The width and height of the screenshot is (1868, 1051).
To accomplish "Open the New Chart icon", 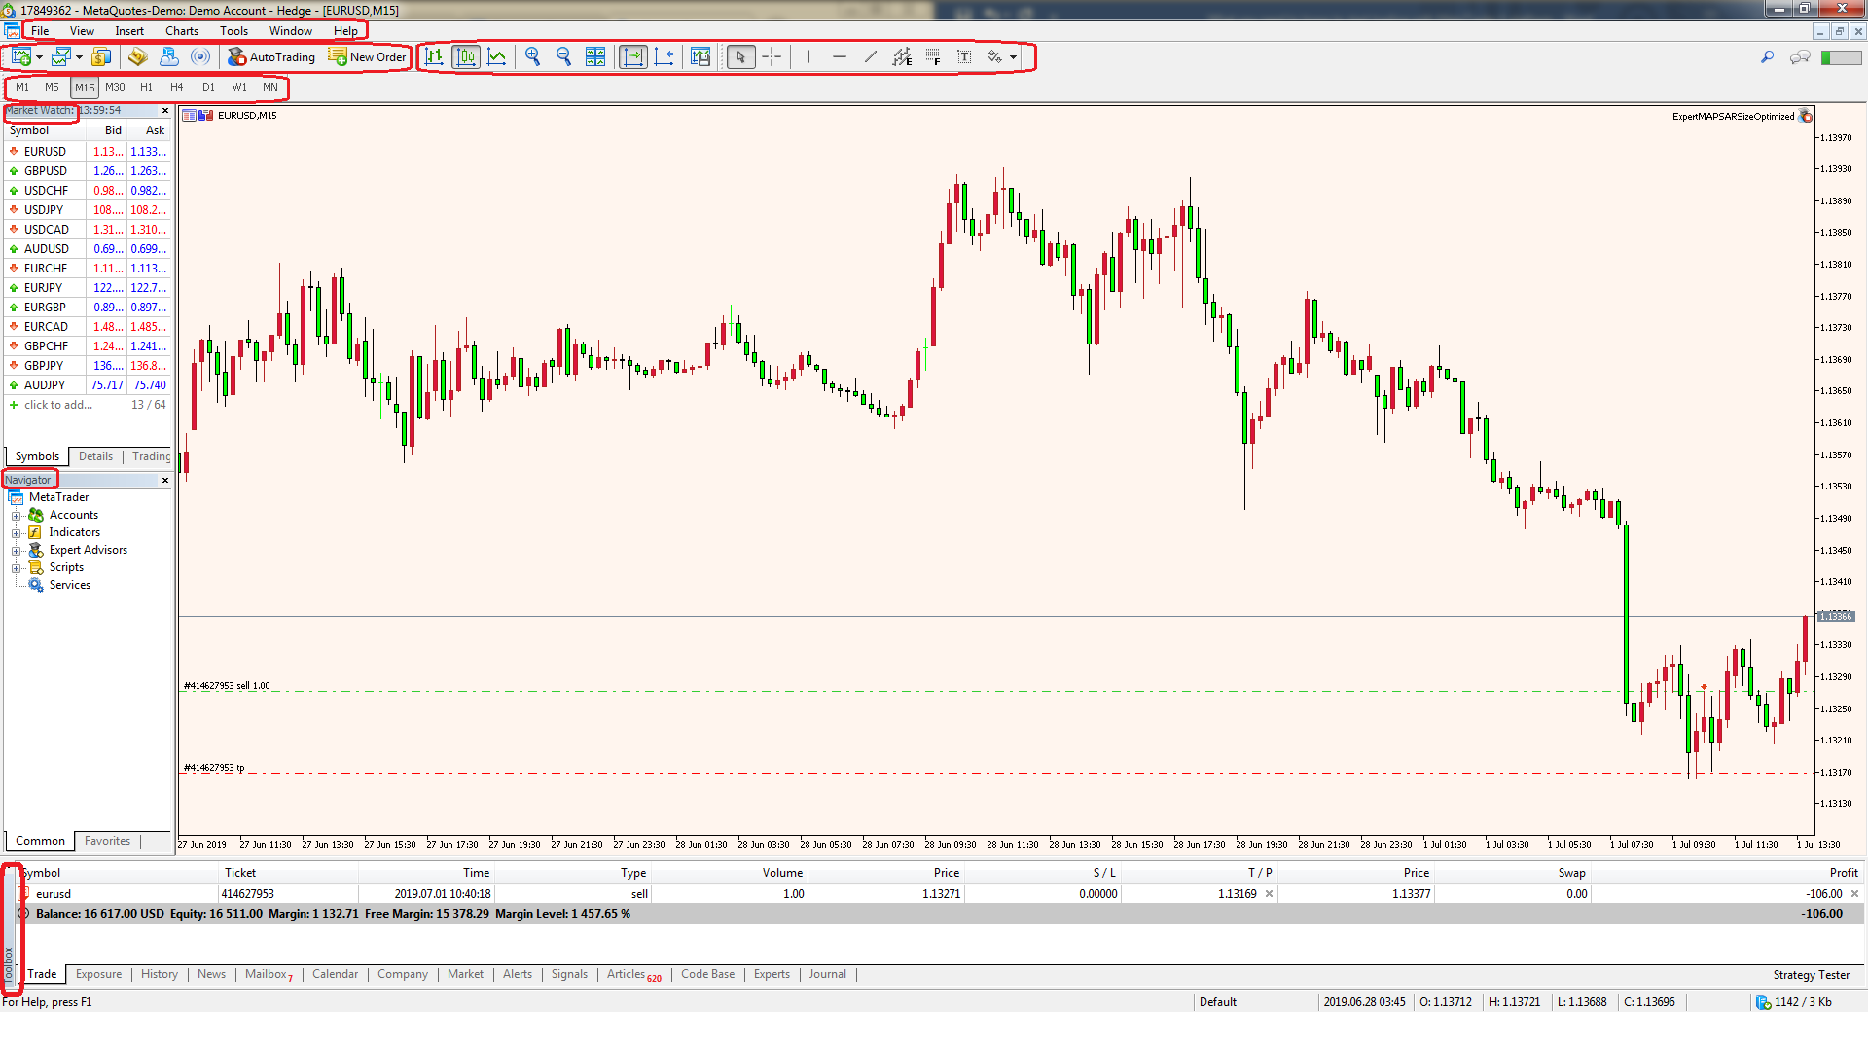I will click(x=20, y=57).
